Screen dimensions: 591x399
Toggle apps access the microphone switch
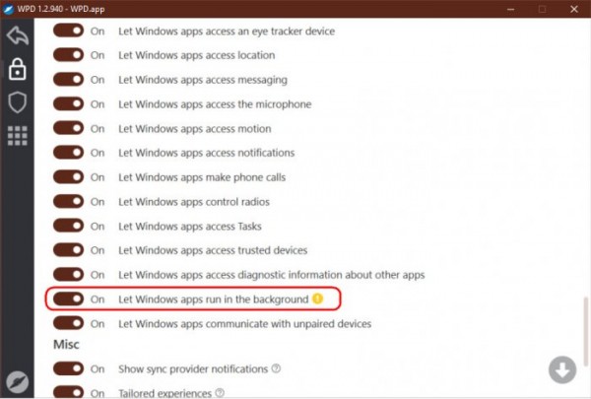coord(68,103)
